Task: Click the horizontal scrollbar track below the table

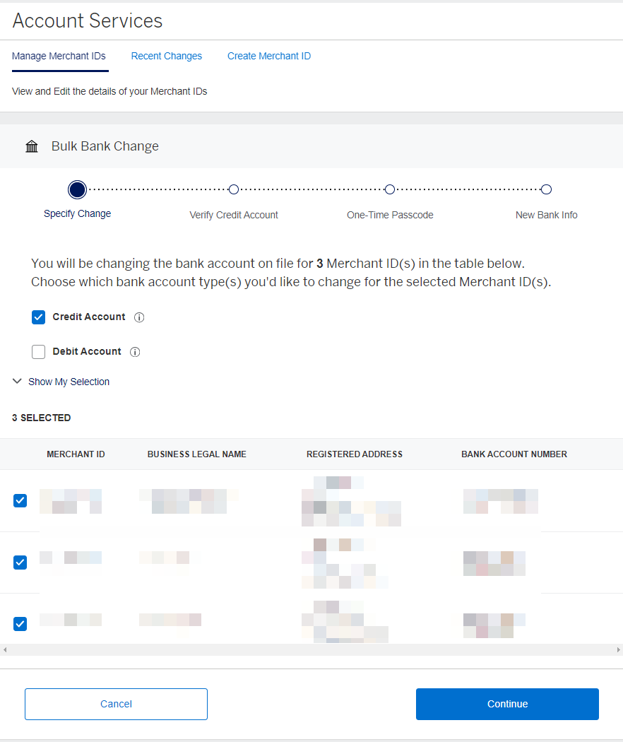Action: (311, 649)
